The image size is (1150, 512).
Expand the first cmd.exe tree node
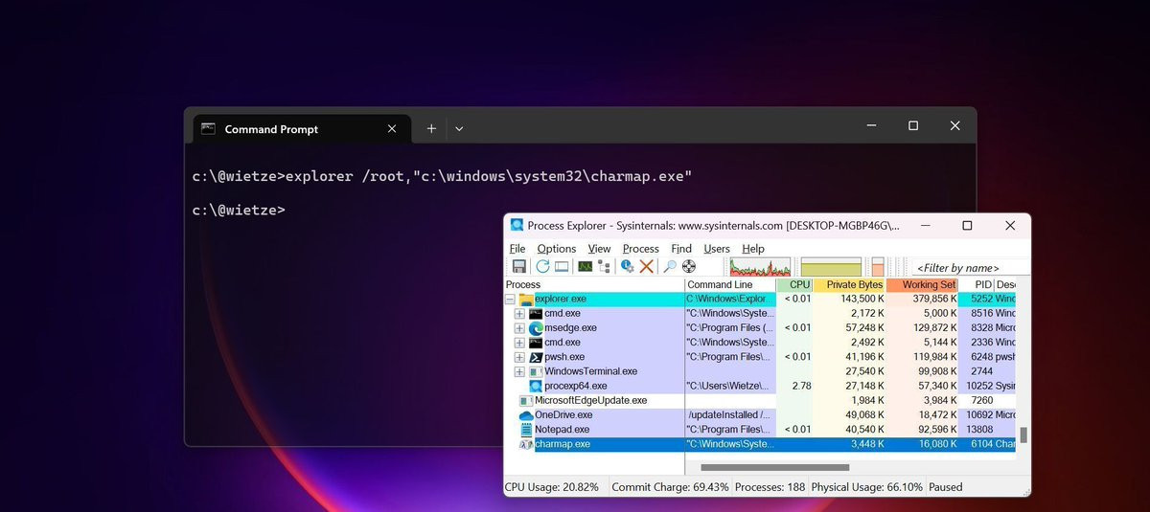point(519,314)
